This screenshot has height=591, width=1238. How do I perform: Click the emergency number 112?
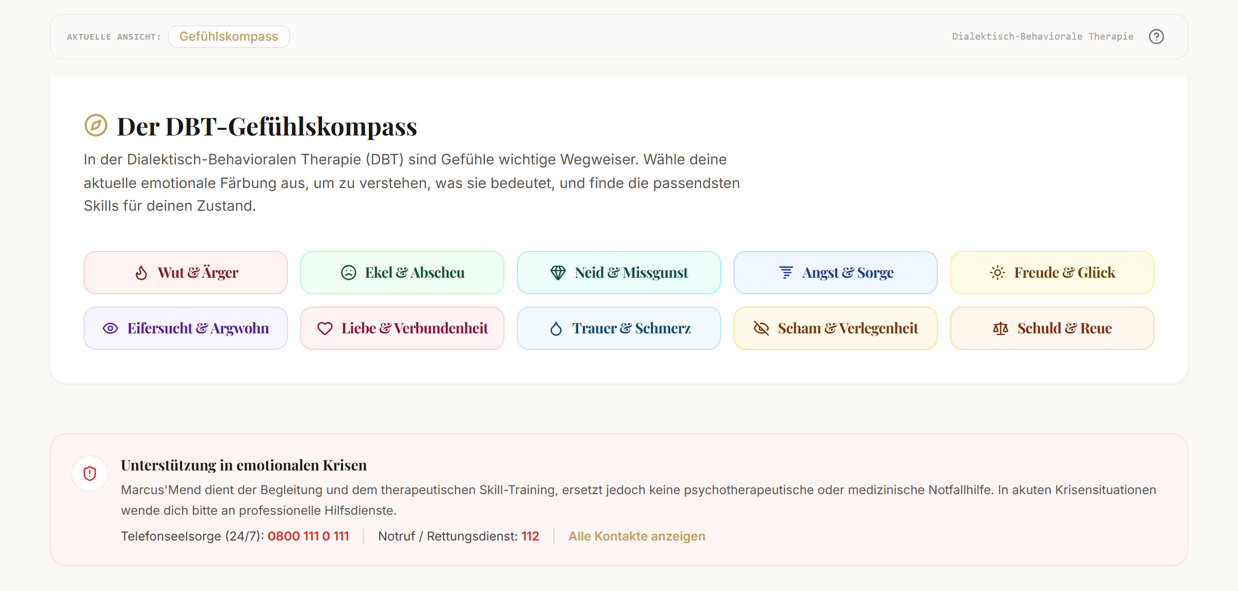[x=530, y=536]
